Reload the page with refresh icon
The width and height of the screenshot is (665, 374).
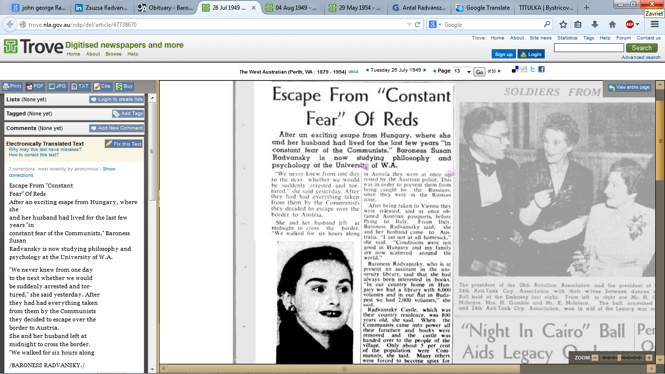click(x=417, y=24)
